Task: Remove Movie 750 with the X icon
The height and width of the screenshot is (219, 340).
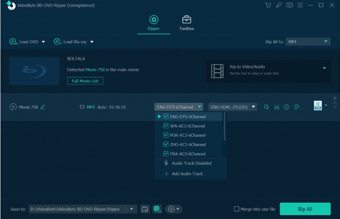Action: point(335,98)
